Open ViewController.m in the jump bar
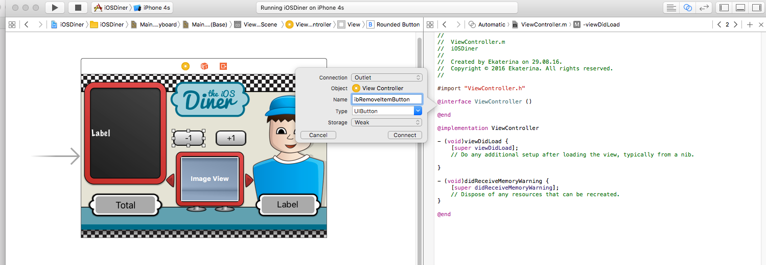Viewport: 766px width, 265px height. pyautogui.click(x=544, y=24)
